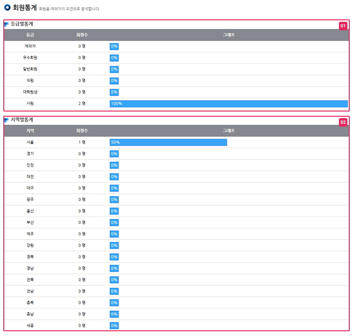Select the 강원 region label
This screenshot has height=336, width=354.
30,245
